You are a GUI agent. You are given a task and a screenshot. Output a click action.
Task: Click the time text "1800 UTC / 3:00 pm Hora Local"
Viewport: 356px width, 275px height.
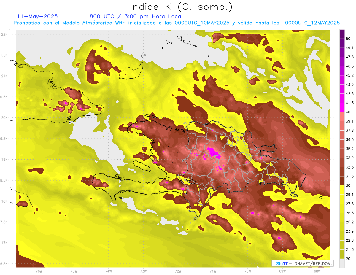click(x=134, y=16)
